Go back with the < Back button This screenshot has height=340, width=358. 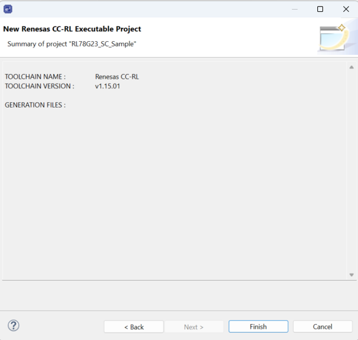pyautogui.click(x=134, y=327)
